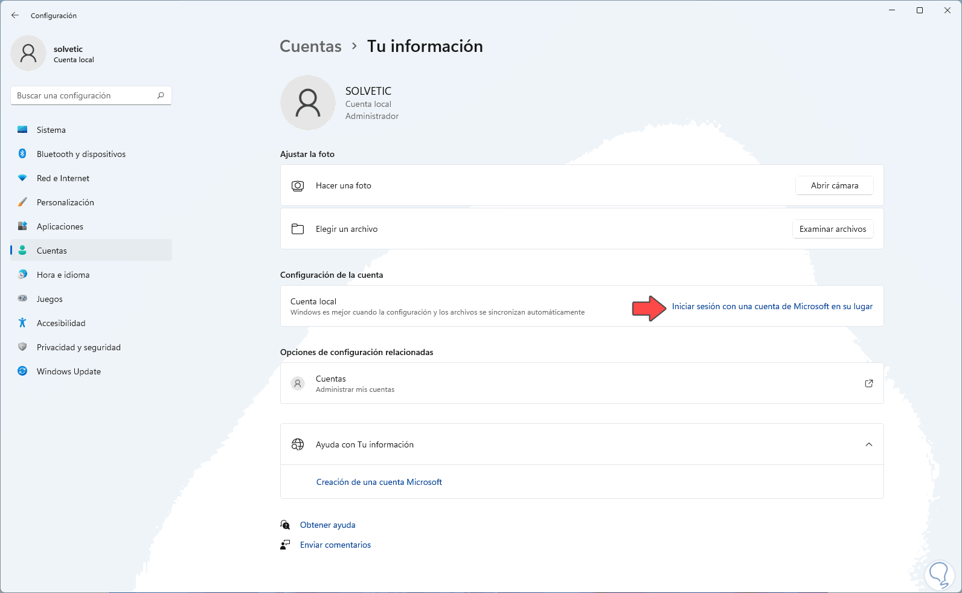
Task: Click the Enviar comentarios link
Action: [336, 545]
